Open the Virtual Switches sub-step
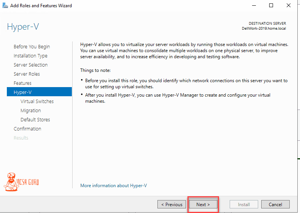This screenshot has width=300, height=213. click(x=37, y=102)
